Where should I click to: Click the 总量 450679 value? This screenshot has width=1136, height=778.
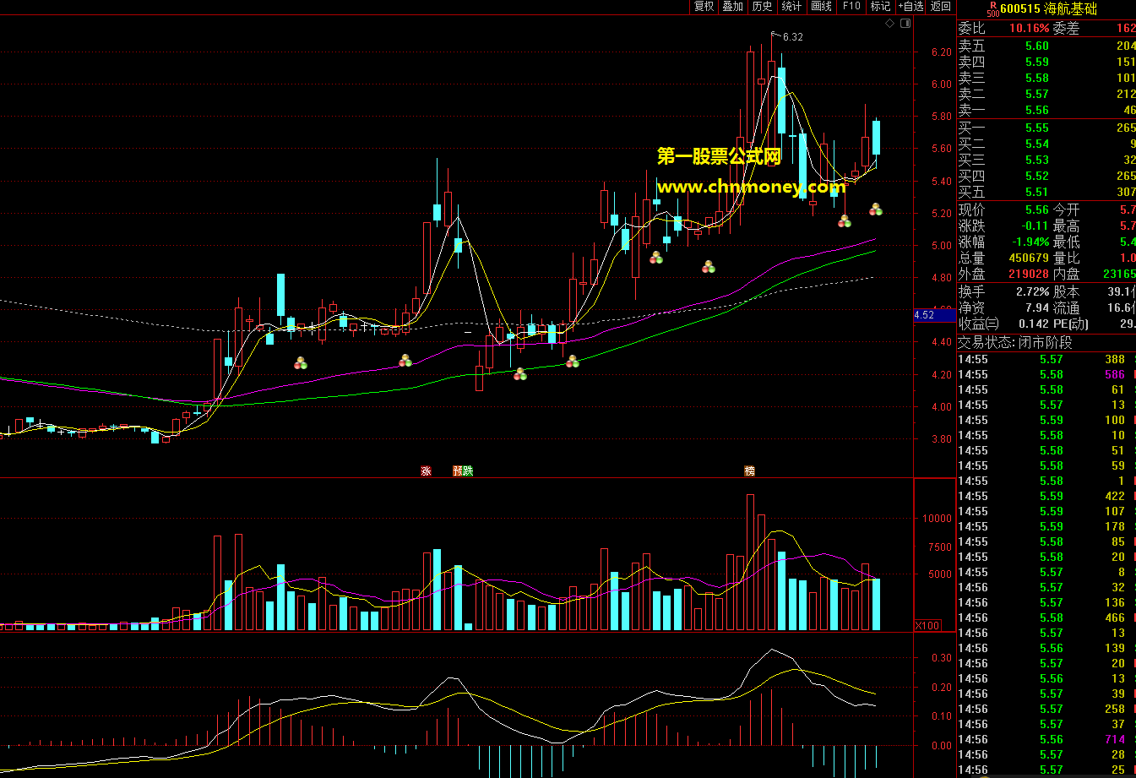1029,258
